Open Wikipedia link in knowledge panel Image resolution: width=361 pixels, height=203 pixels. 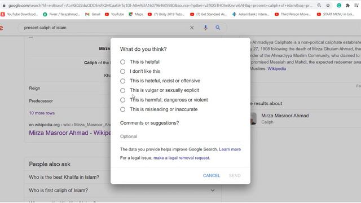pyautogui.click(x=277, y=69)
